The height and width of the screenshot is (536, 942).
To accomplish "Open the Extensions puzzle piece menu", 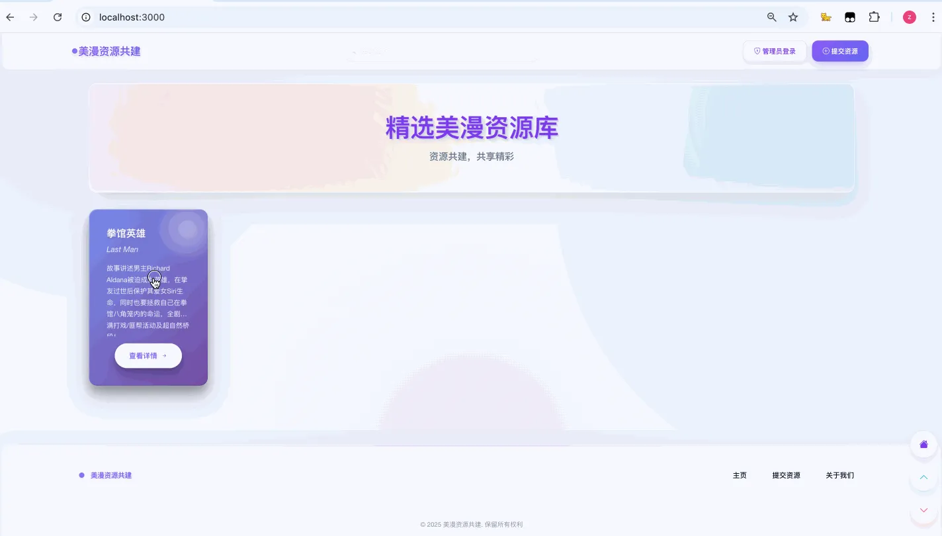I will tap(874, 17).
